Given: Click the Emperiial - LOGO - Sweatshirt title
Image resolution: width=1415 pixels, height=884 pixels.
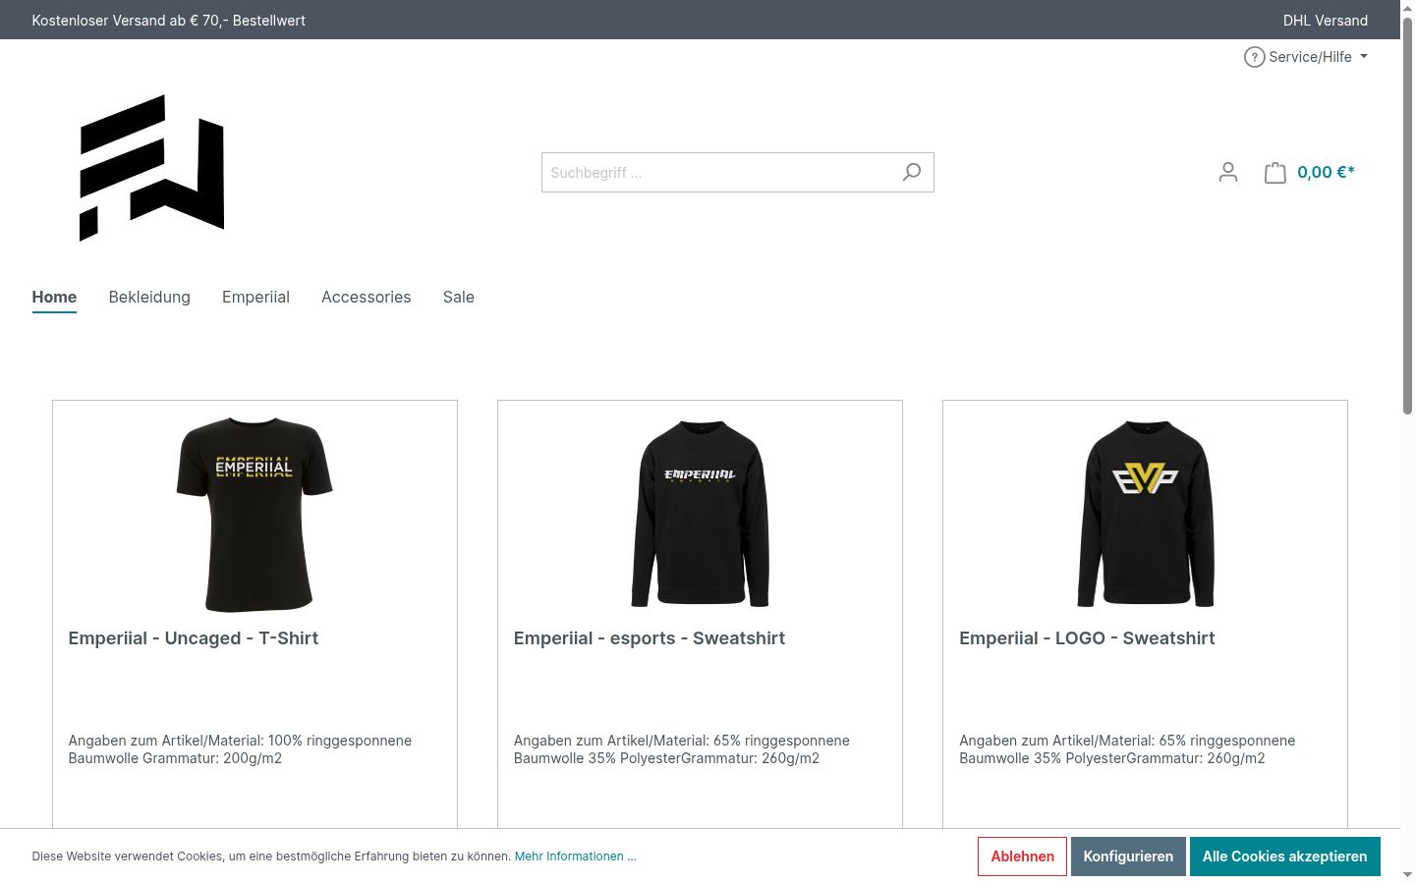Looking at the screenshot, I should pyautogui.click(x=1087, y=638).
